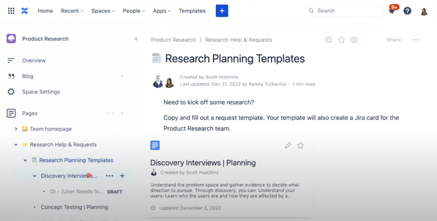Click '1 min read' text
The height and width of the screenshot is (221, 437).
(304, 84)
